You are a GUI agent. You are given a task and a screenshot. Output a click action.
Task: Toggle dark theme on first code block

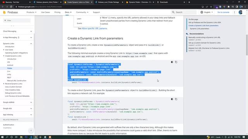pyautogui.click(x=172, y=62)
